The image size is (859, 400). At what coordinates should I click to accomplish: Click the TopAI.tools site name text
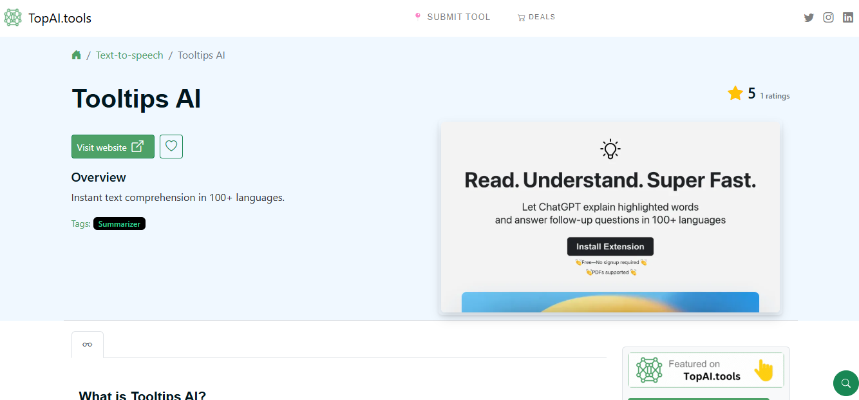(60, 18)
